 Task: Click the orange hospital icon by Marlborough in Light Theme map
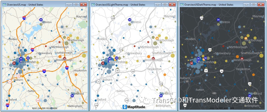pos(157,38)
